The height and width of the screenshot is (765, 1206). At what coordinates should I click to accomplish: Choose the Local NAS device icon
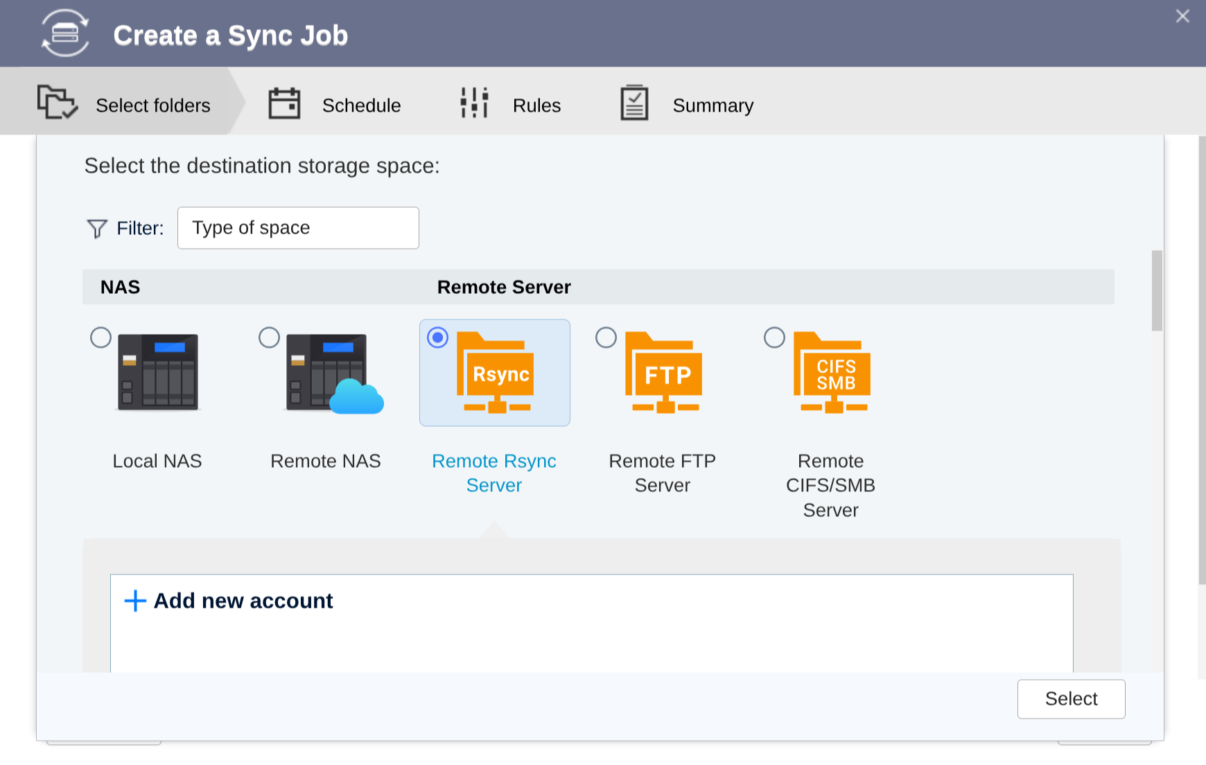click(x=158, y=372)
